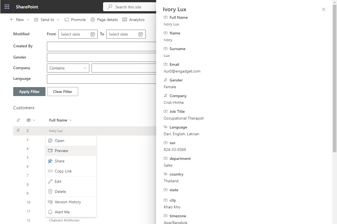Screen dimensions: 337x224
Task: Open the From date calendar icon
Action: pyautogui.click(x=93, y=34)
